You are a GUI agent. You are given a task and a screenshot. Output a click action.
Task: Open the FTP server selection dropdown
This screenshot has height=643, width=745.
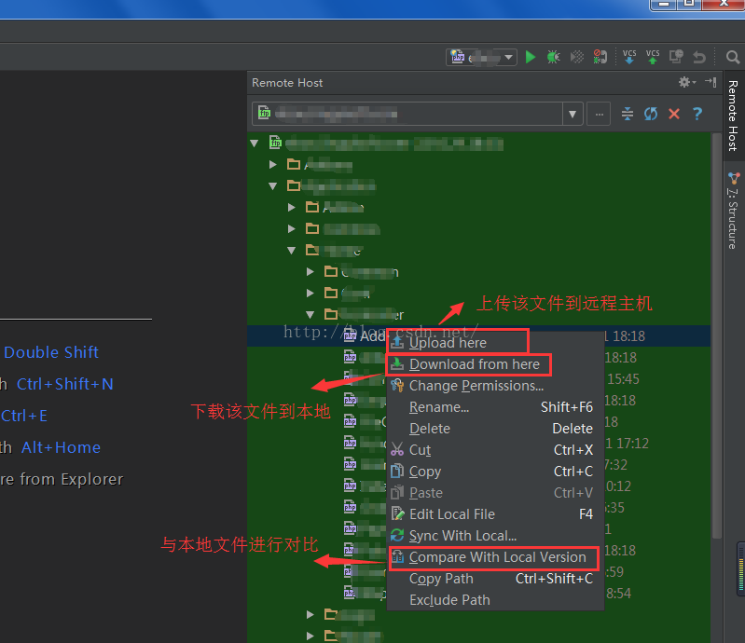(x=573, y=114)
